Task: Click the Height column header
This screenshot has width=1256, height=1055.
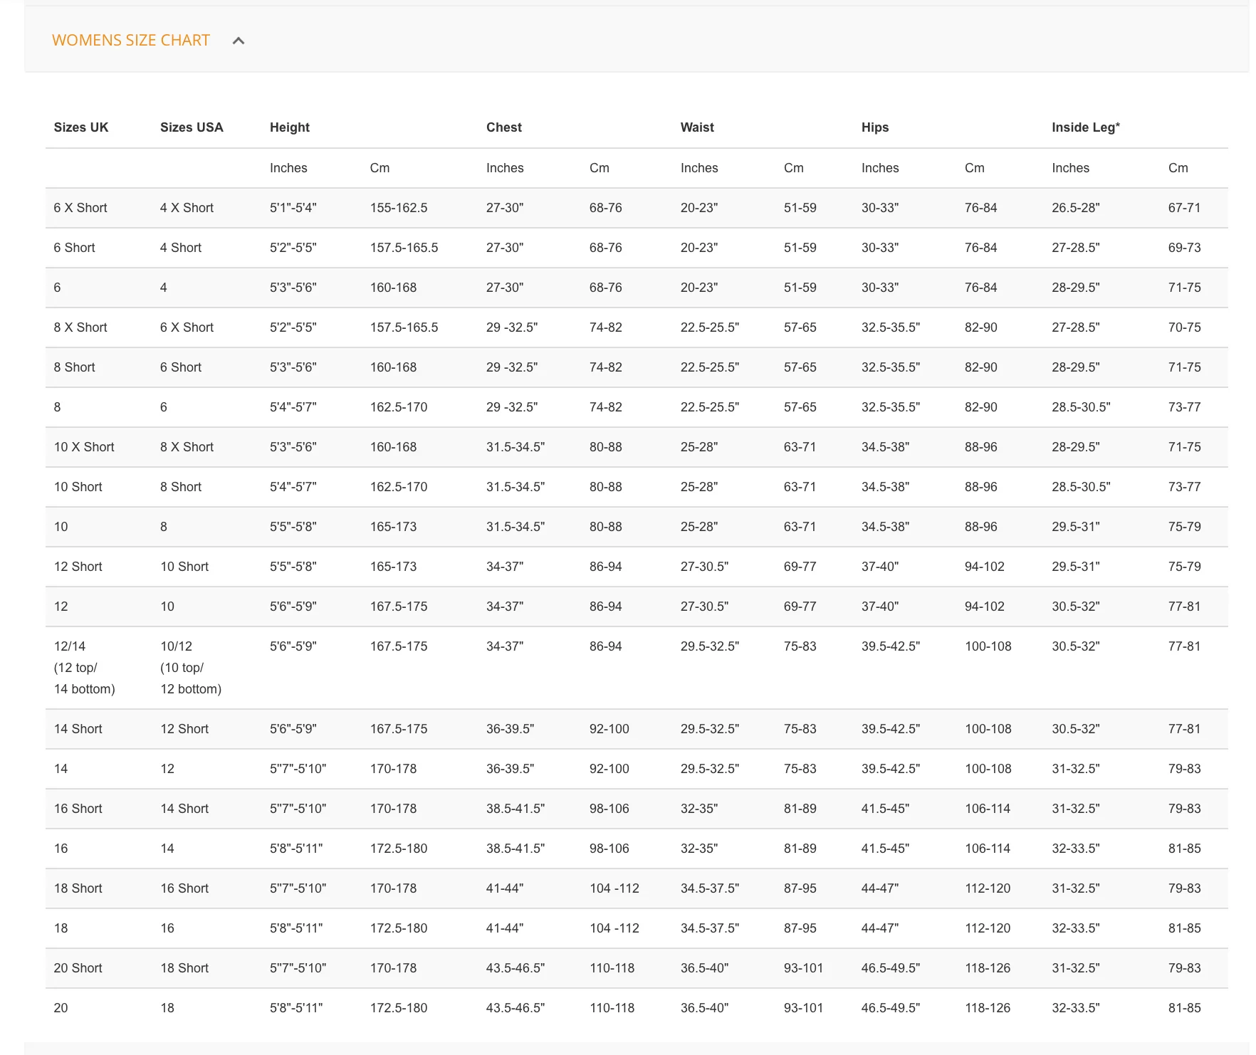Action: 290,127
